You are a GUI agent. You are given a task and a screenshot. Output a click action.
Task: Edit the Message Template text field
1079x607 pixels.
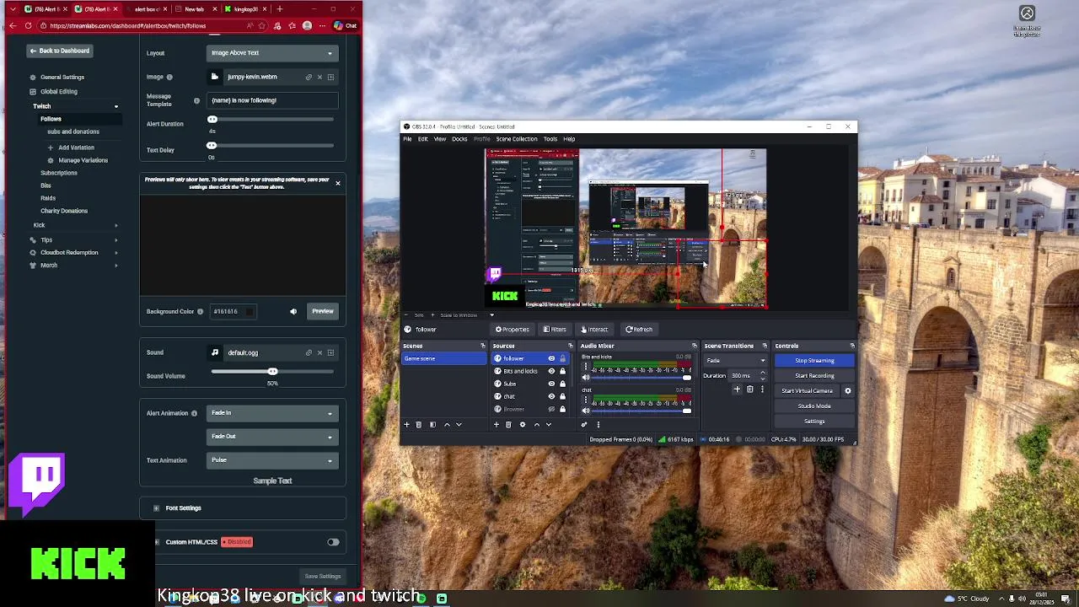click(x=272, y=100)
